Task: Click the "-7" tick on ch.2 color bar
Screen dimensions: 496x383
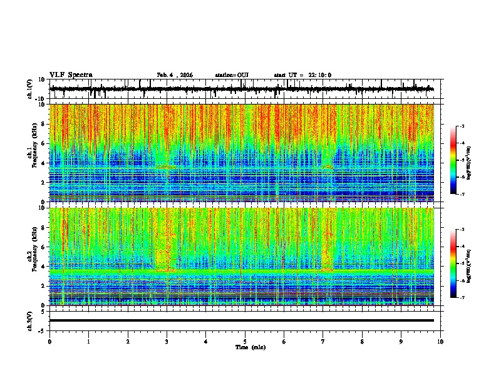Action: click(x=462, y=297)
